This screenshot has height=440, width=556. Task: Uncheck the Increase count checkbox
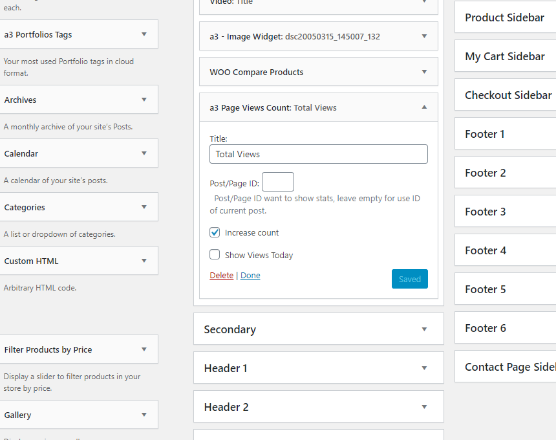tap(215, 232)
